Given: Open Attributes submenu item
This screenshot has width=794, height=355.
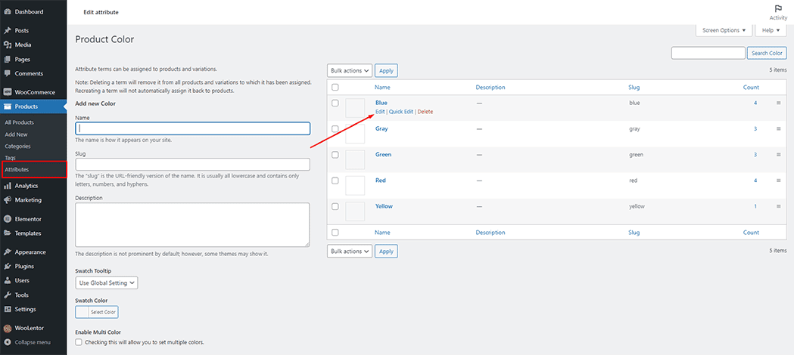Looking at the screenshot, I should [17, 169].
